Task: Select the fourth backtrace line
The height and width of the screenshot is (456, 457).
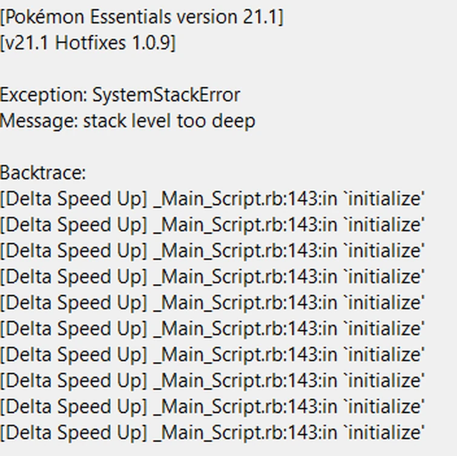Action: [212, 277]
